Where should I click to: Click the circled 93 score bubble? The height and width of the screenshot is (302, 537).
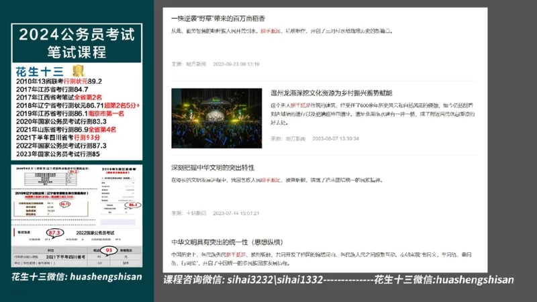coord(109,250)
